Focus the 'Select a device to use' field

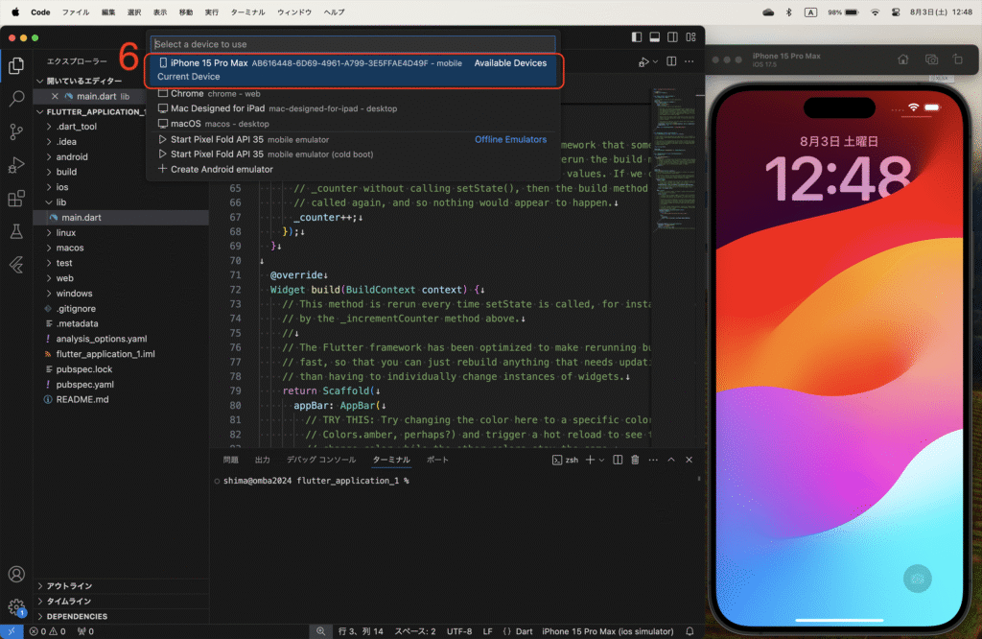(353, 44)
